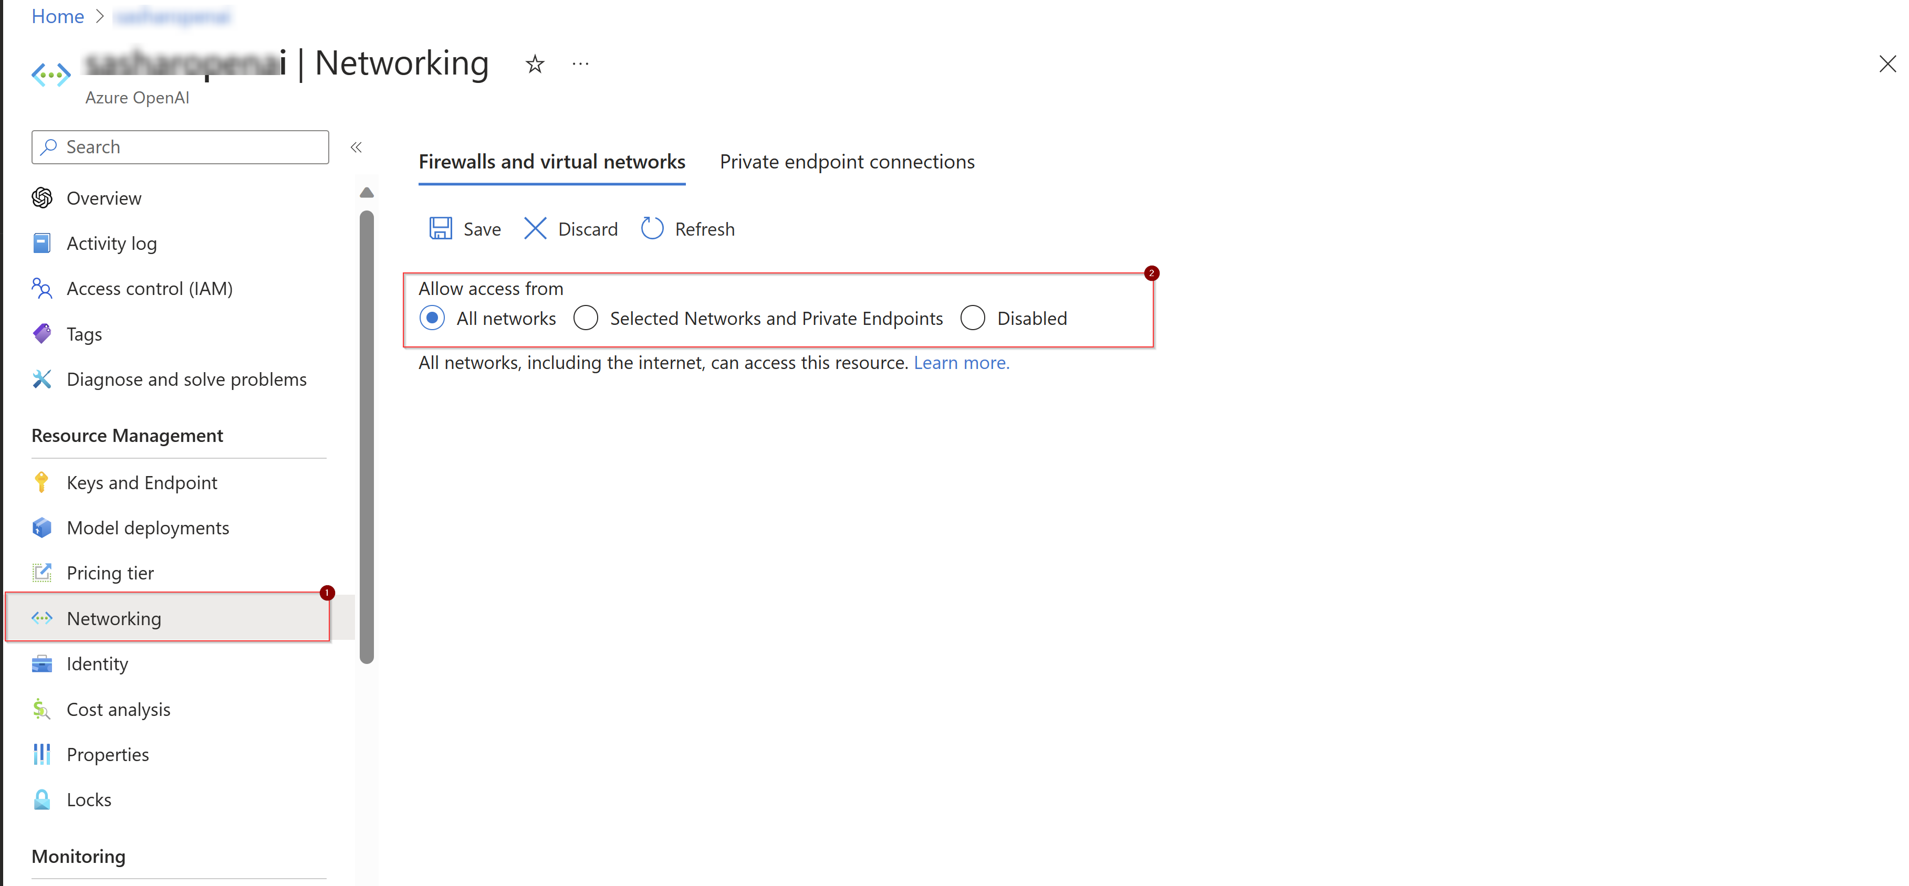Click the sidebar Search field
The width and height of the screenshot is (1909, 886).
pos(180,146)
